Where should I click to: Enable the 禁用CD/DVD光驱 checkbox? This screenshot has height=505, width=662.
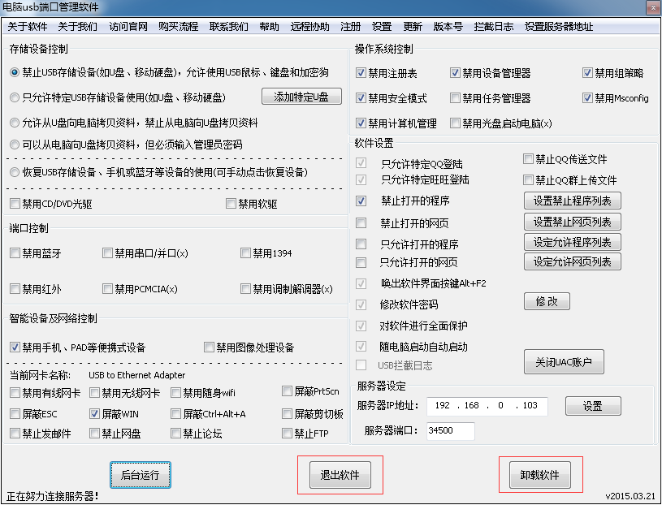point(15,203)
